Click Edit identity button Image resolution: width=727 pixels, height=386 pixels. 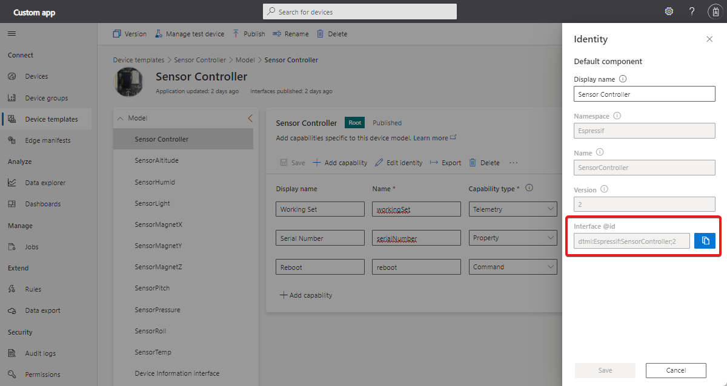[399, 163]
